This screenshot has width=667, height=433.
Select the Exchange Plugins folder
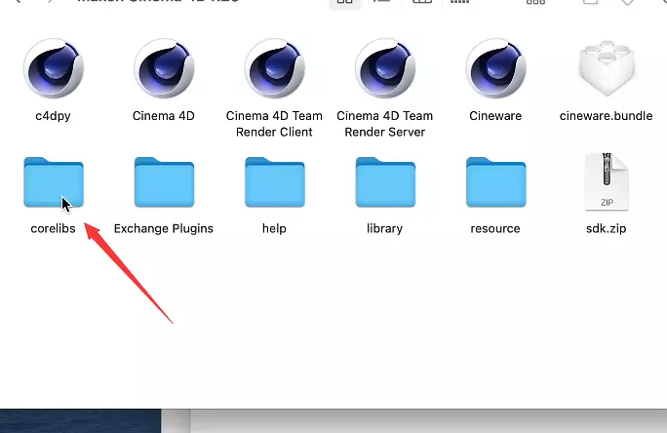(x=164, y=182)
